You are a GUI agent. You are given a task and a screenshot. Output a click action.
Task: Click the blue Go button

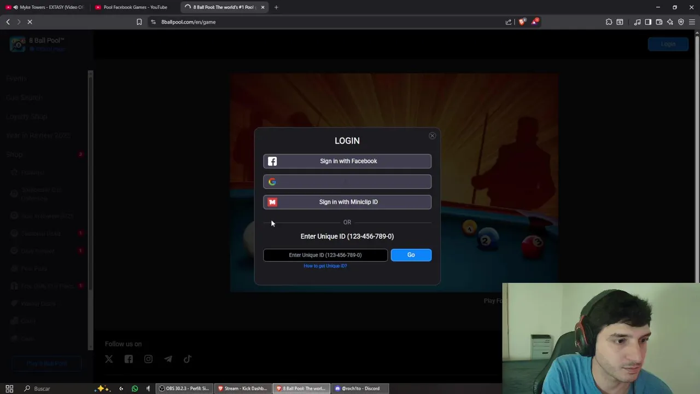(x=411, y=255)
